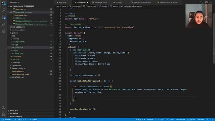Open the Manage gear icon
The image size is (215, 121).
pos(4,114)
